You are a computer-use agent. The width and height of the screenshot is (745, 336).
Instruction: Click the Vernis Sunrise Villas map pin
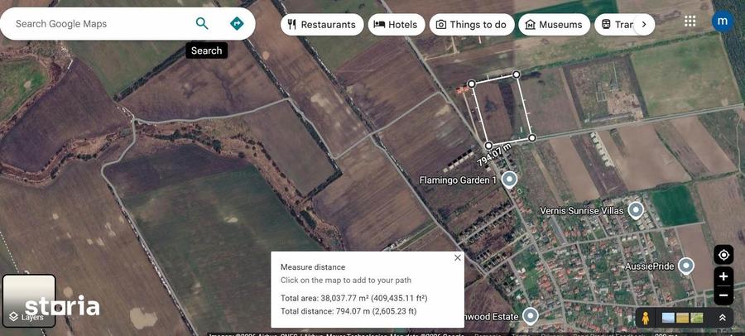coord(635,210)
